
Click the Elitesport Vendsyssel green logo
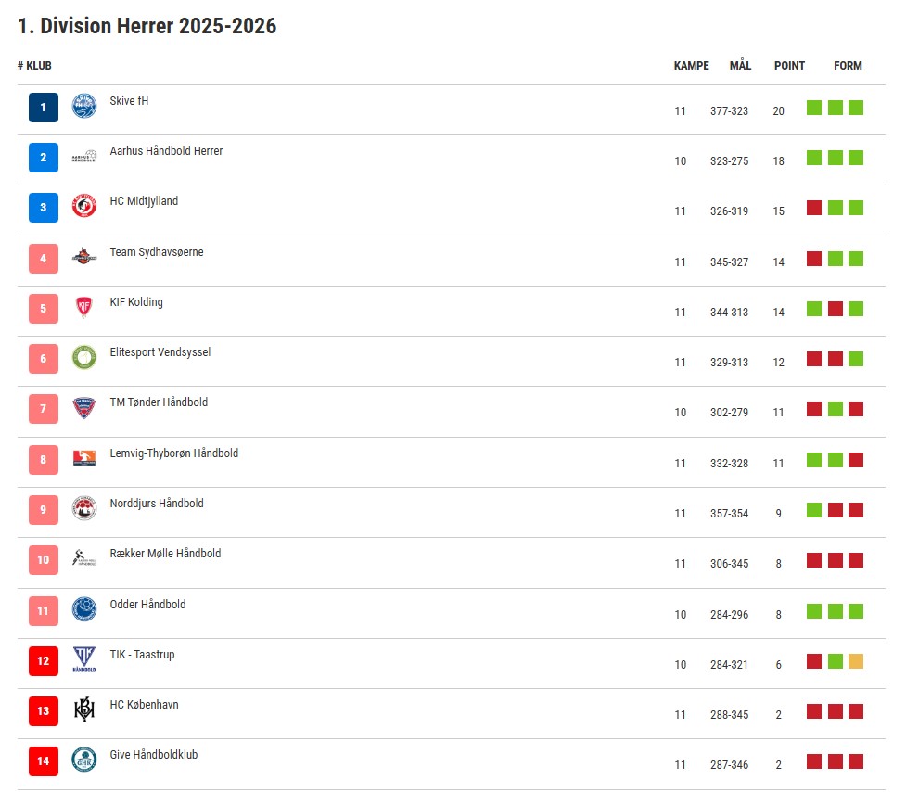click(84, 357)
